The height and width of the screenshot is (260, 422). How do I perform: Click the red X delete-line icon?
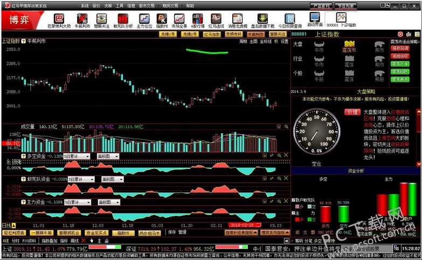(84, 241)
